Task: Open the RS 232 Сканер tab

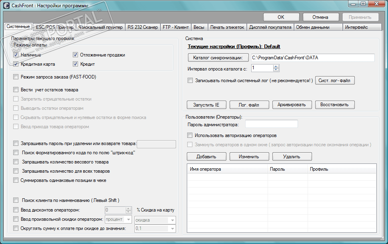Action: 142,27
